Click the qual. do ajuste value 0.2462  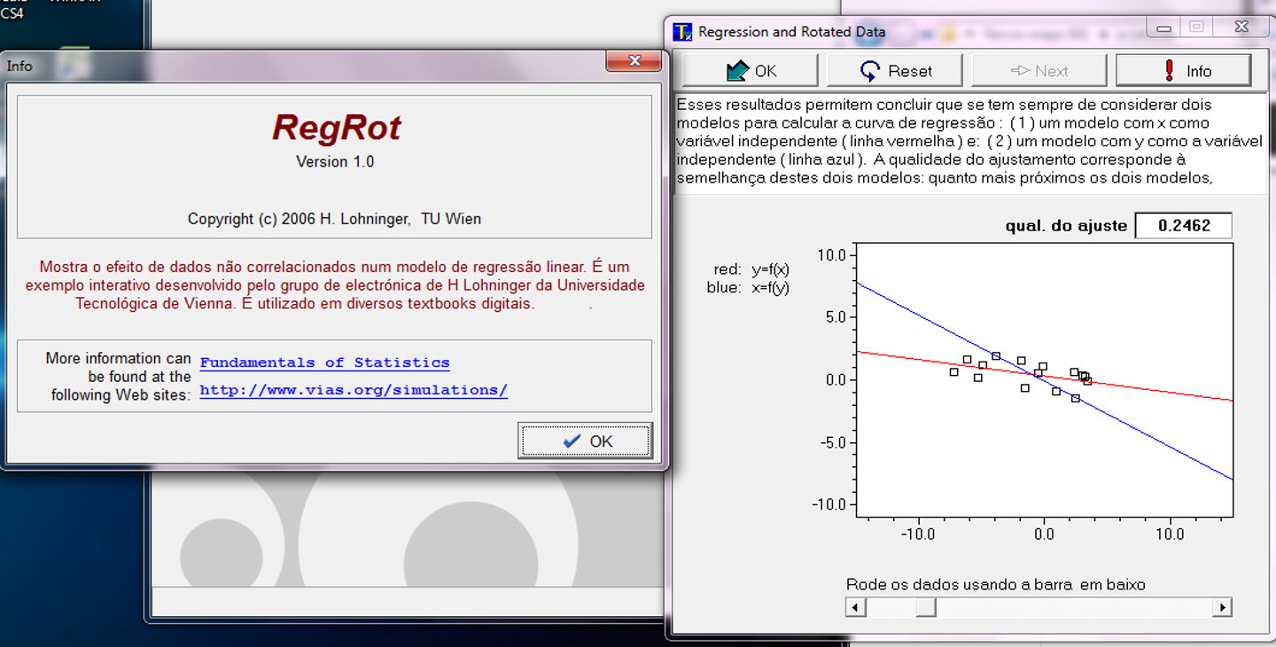click(x=1183, y=226)
